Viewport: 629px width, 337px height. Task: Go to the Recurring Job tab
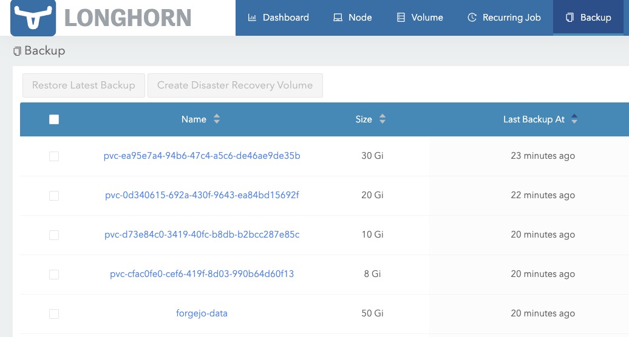click(x=505, y=18)
